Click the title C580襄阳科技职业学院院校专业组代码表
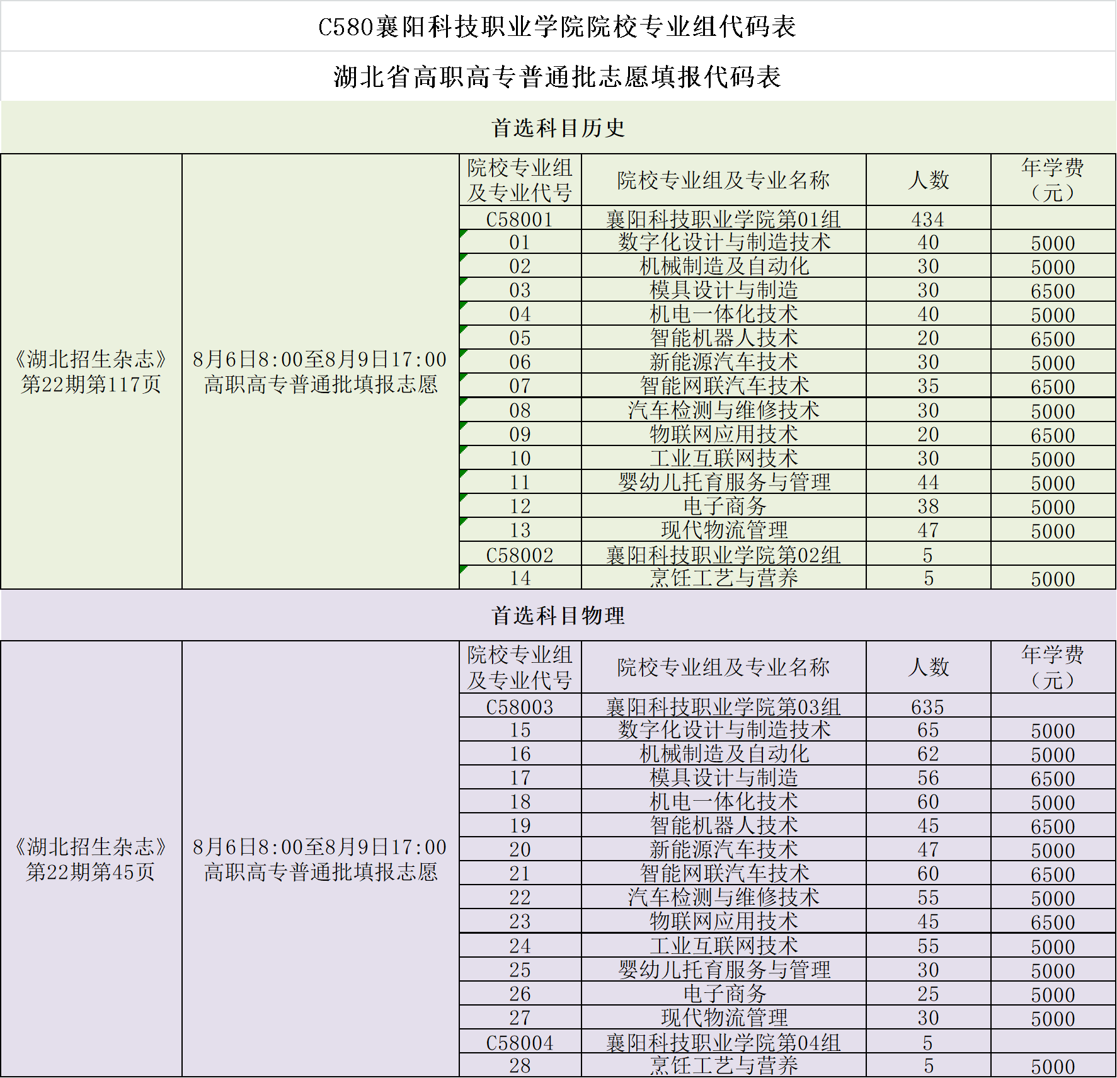 click(558, 27)
